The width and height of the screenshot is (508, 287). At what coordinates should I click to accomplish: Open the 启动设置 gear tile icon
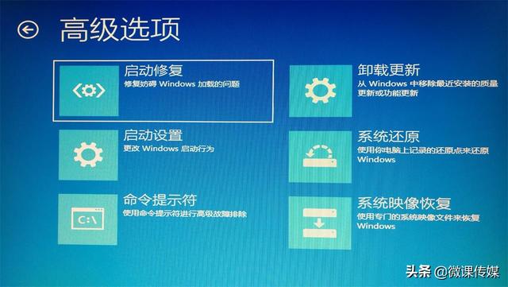click(x=88, y=155)
